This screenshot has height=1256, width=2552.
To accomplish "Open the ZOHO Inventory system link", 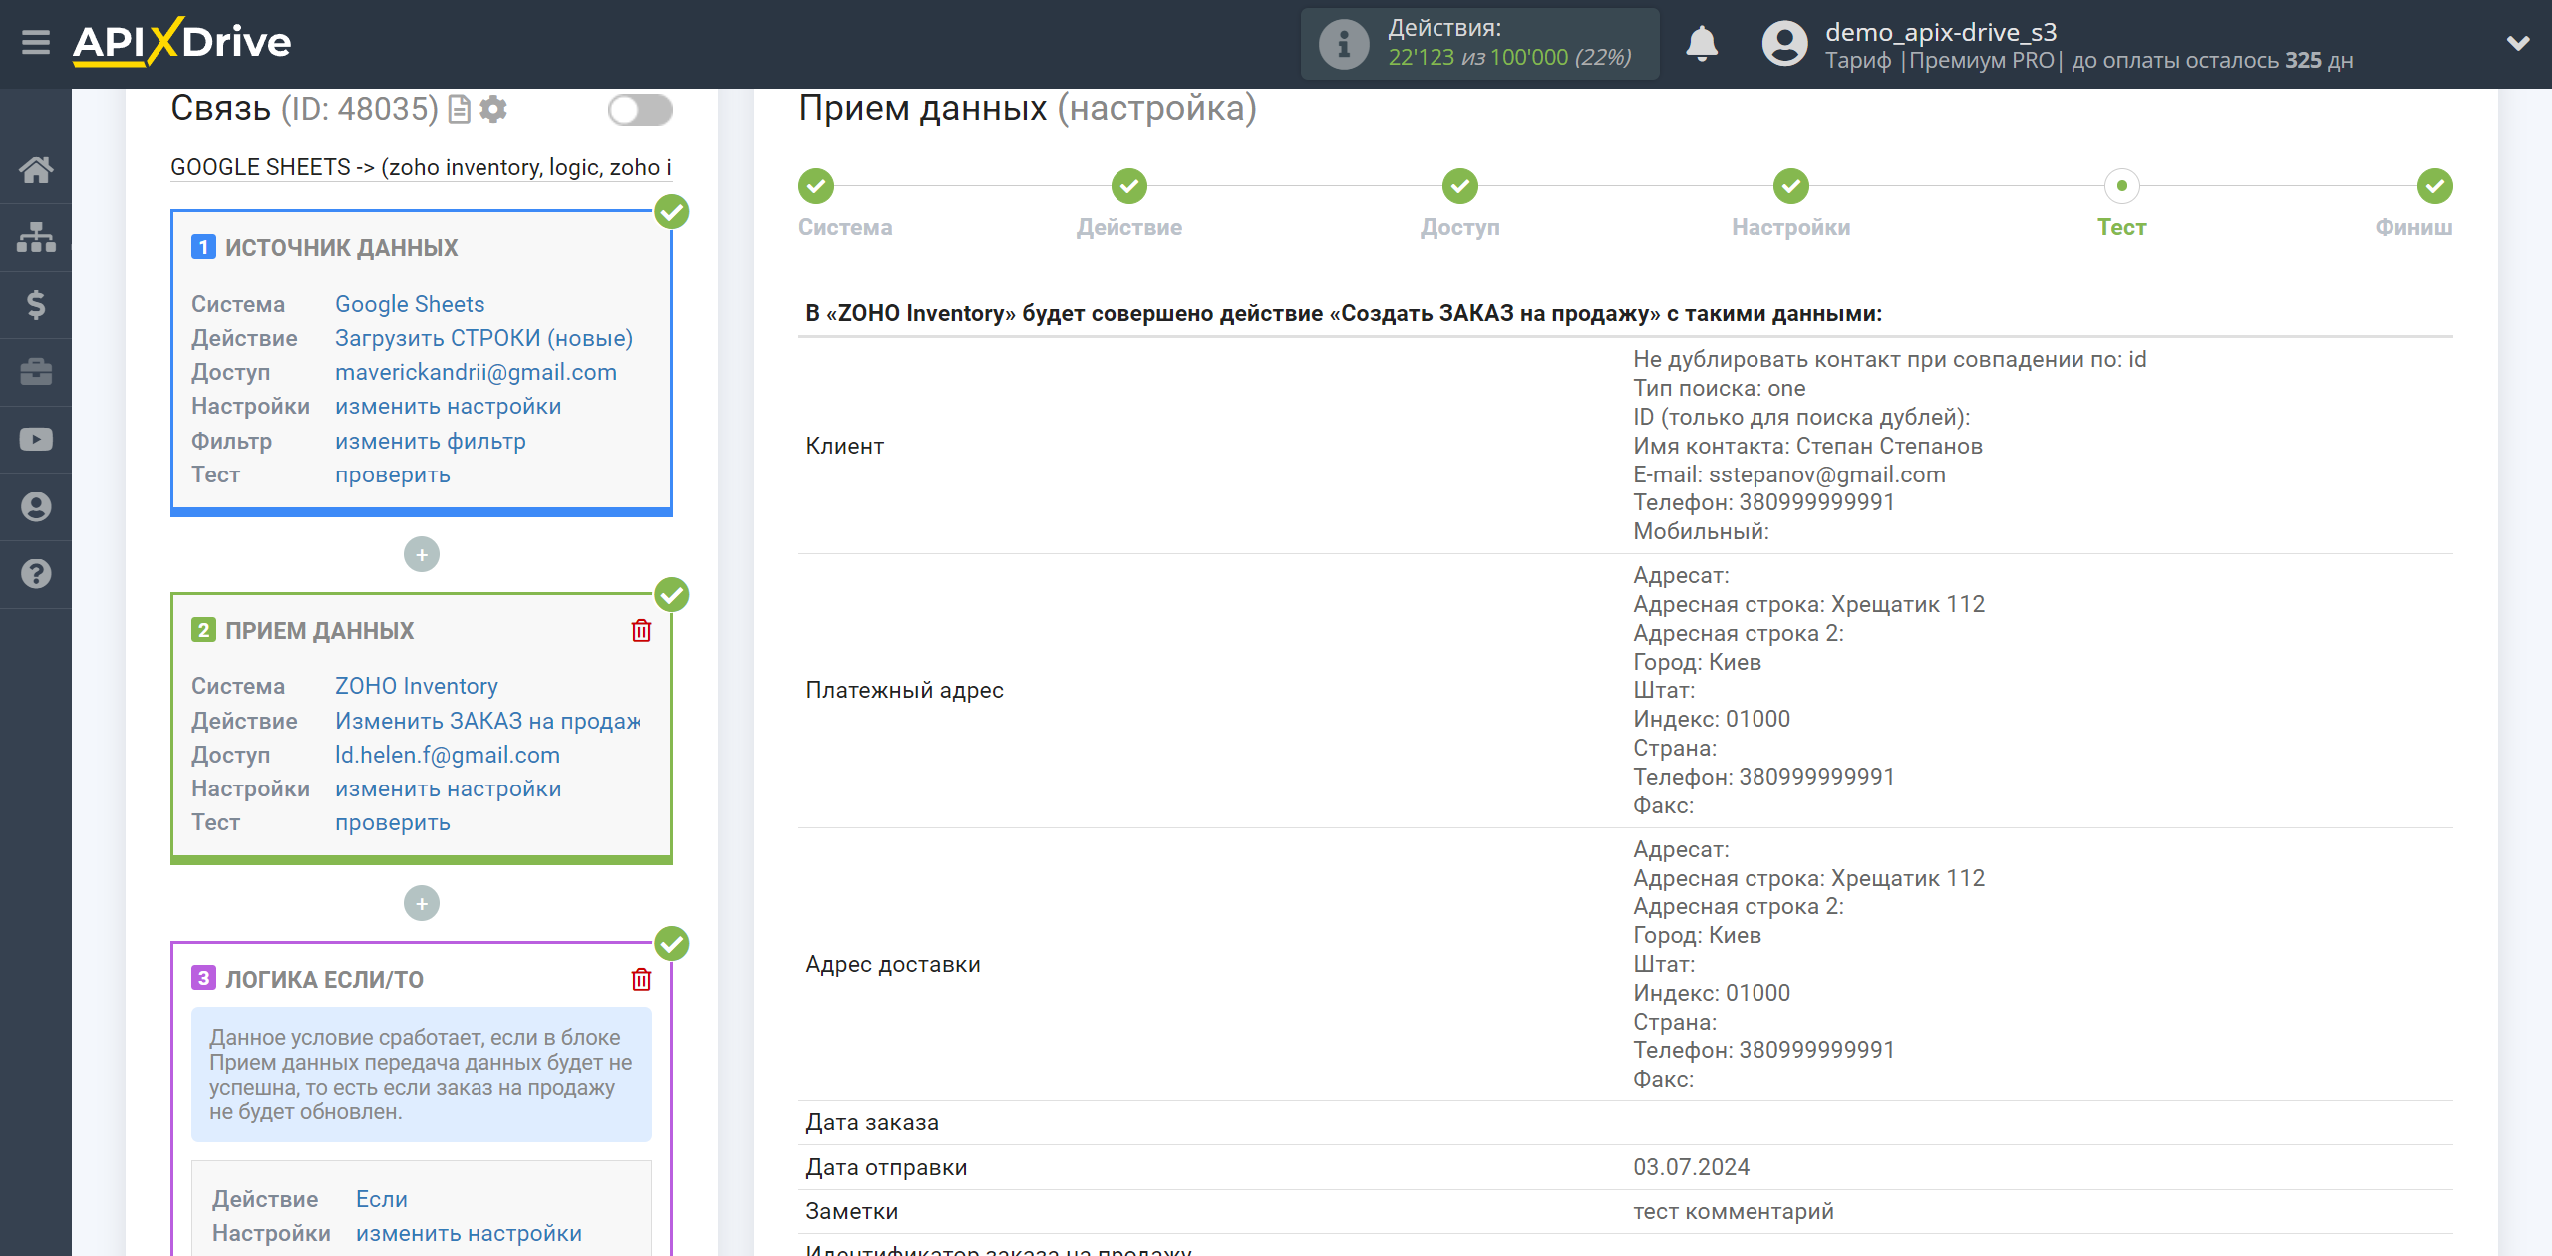I will click(416, 686).
